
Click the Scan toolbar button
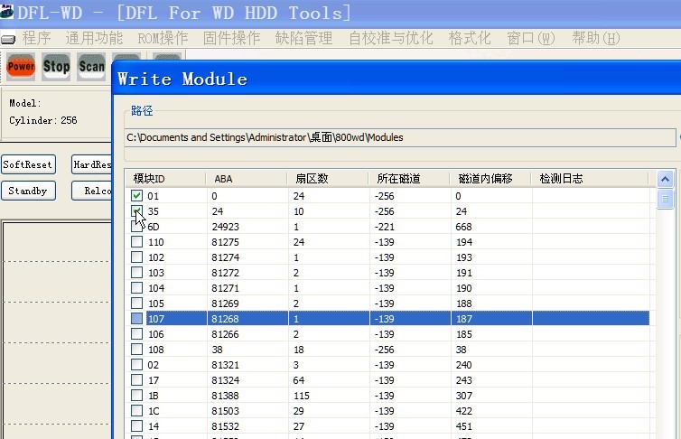tap(91, 67)
